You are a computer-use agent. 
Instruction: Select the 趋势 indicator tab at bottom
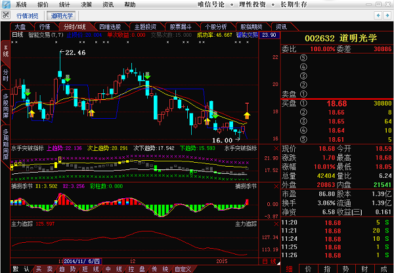pyautogui.click(x=63, y=269)
